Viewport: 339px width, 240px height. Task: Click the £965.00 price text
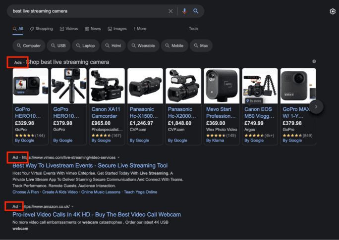pyautogui.click(x=101, y=123)
